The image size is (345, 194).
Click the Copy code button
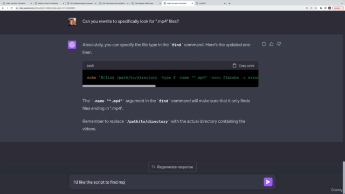(243, 66)
